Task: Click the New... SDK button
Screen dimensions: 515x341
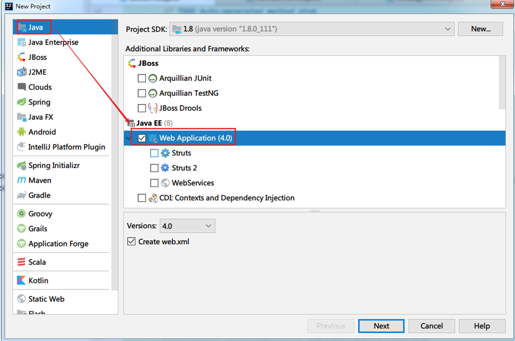Action: [480, 29]
